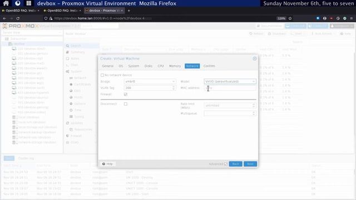Switch to the System tab in dialog
Viewport: 356px width, 200px height.
click(133, 66)
